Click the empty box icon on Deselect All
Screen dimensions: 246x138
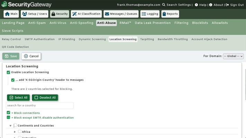(x=36, y=98)
